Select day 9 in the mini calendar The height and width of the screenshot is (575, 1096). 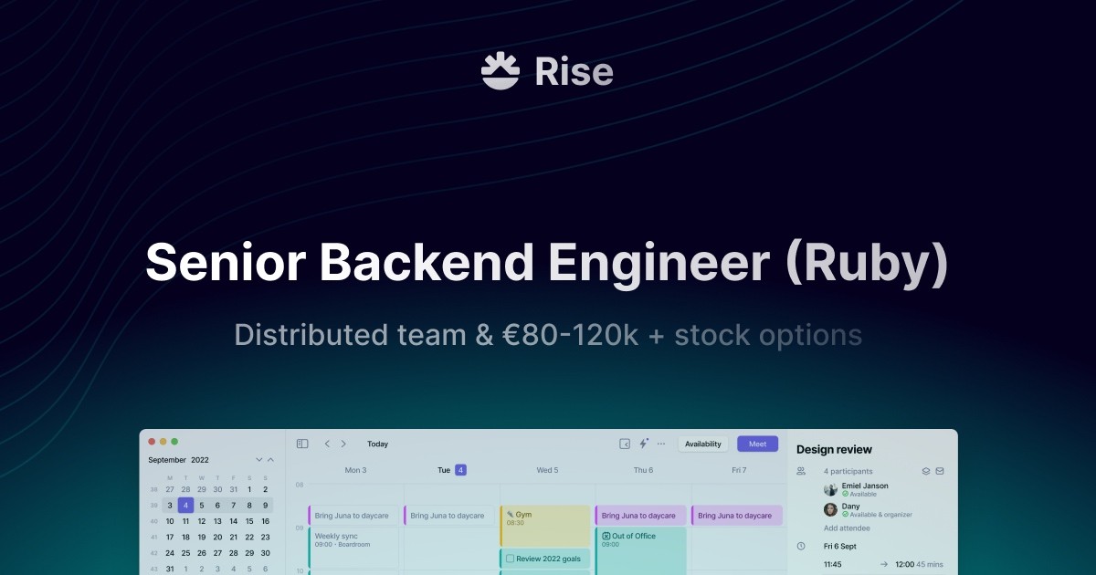tap(265, 505)
